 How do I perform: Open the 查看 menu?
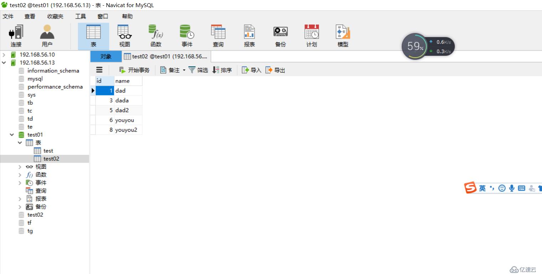pos(30,16)
